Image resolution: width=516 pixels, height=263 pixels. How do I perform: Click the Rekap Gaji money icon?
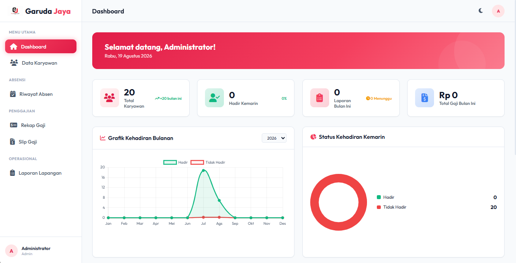pyautogui.click(x=13, y=125)
